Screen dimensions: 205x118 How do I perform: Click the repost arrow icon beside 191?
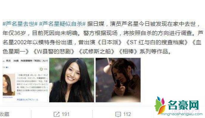point(56,114)
